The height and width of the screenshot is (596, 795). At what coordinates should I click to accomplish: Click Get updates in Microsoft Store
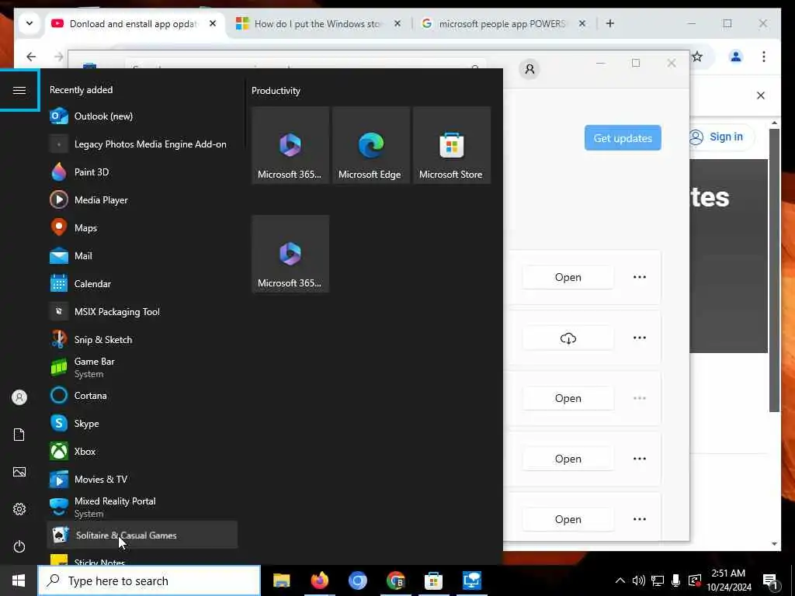[623, 138]
